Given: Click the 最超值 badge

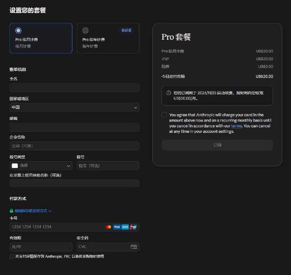Looking at the screenshot, I should click(x=126, y=30).
